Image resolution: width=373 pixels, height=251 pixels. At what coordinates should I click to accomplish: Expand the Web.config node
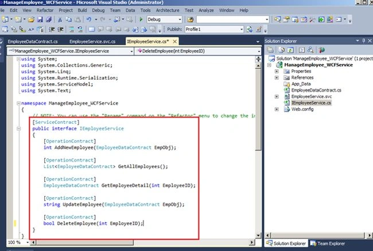click(x=277, y=109)
